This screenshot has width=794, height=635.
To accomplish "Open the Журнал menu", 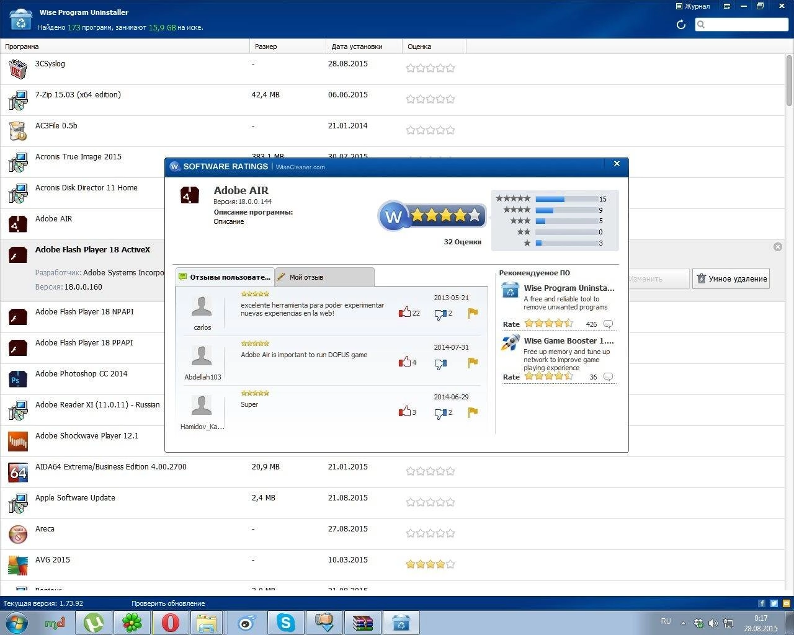I will [693, 6].
